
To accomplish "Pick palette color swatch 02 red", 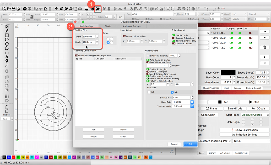I will 13,157.
